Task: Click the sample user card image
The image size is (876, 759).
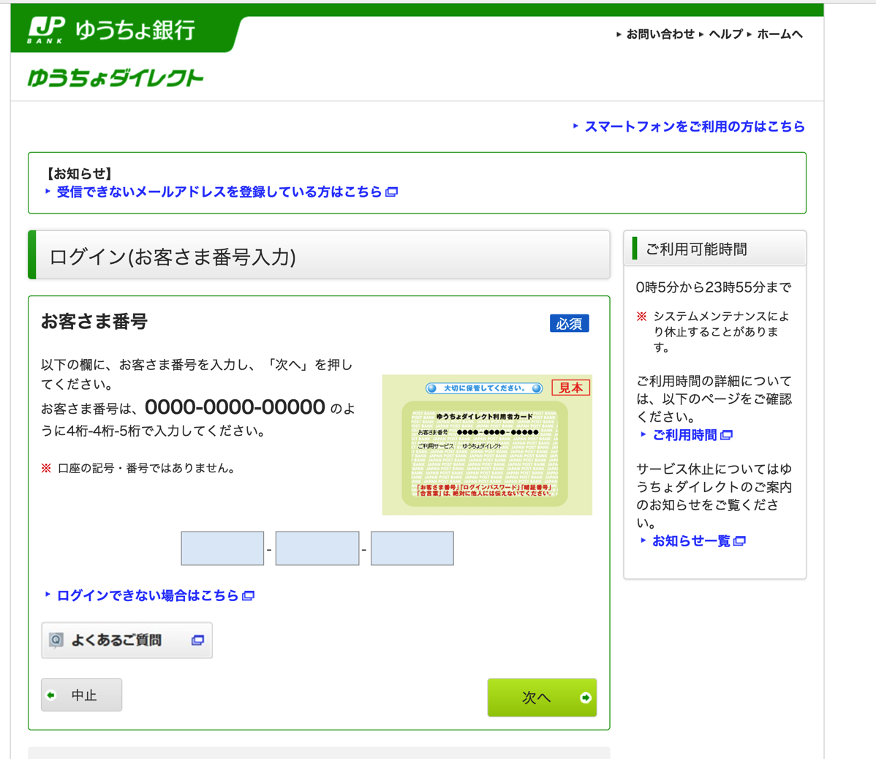Action: (487, 445)
